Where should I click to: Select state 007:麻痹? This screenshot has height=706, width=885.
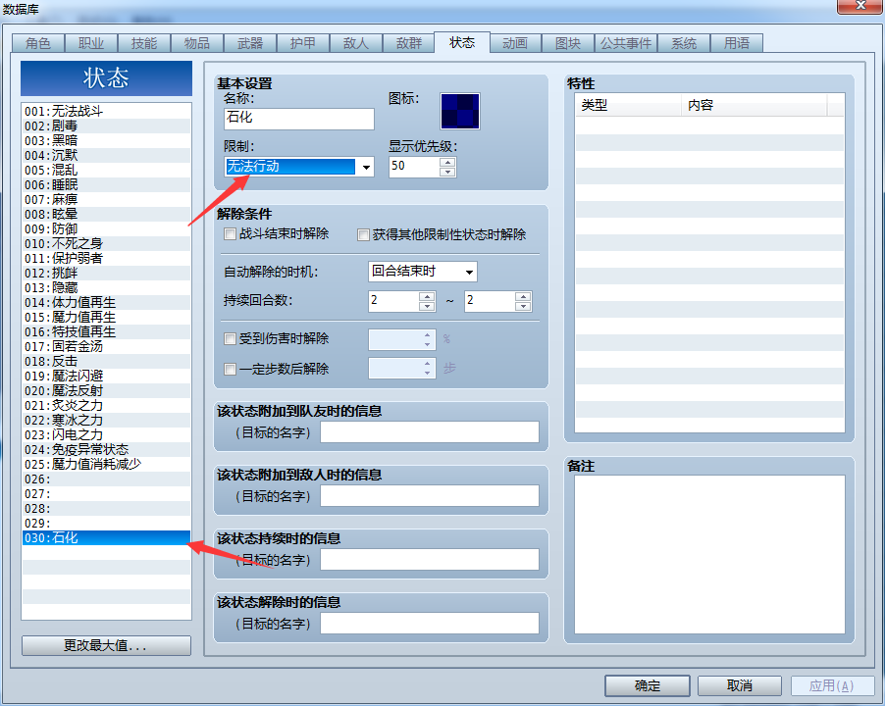106,199
